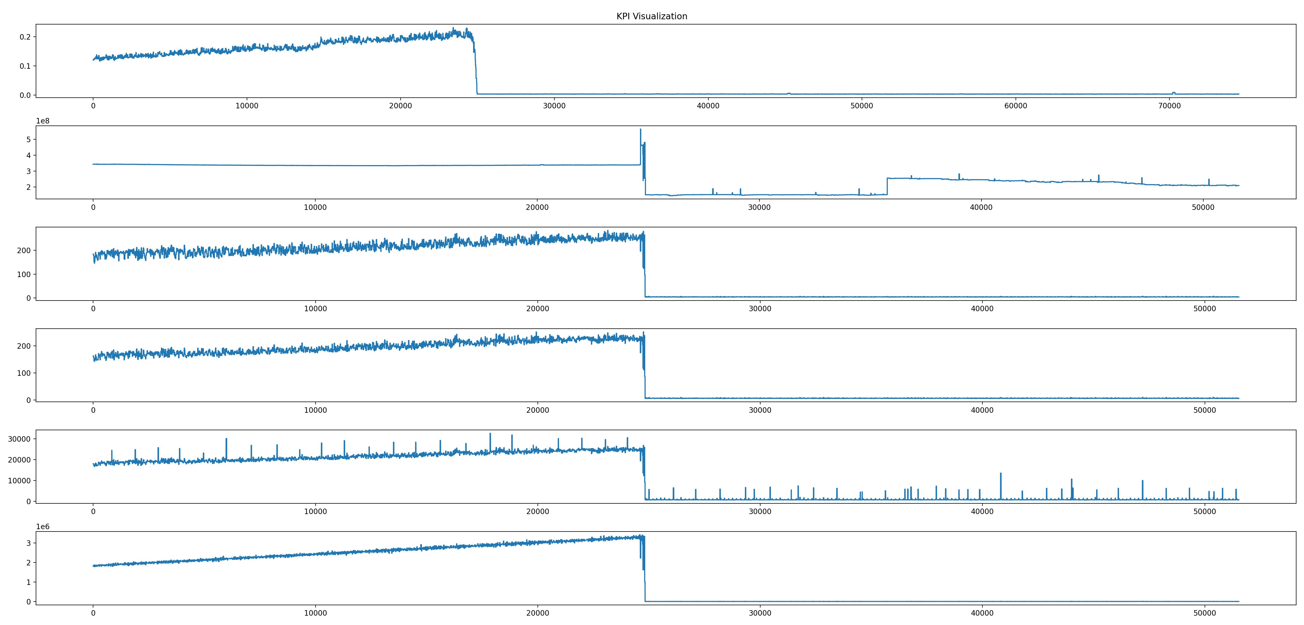Click the 10000 y-axis label on fifth chart
This screenshot has height=625, width=1304.
(19, 480)
